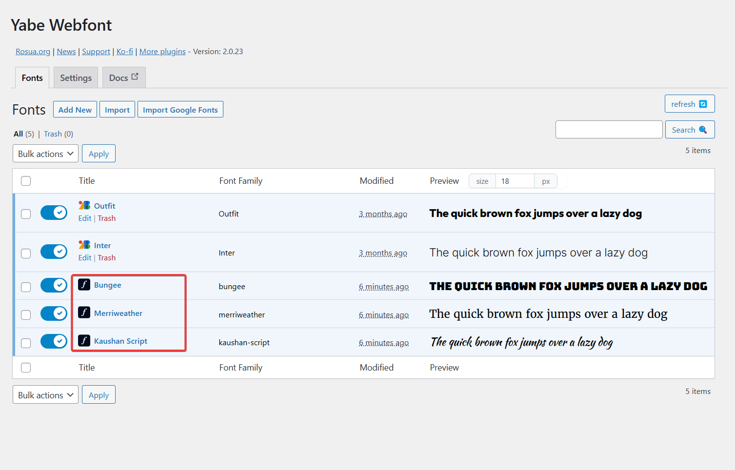Check the select-all checkbox in table footer
This screenshot has height=470, width=735.
pyautogui.click(x=26, y=368)
